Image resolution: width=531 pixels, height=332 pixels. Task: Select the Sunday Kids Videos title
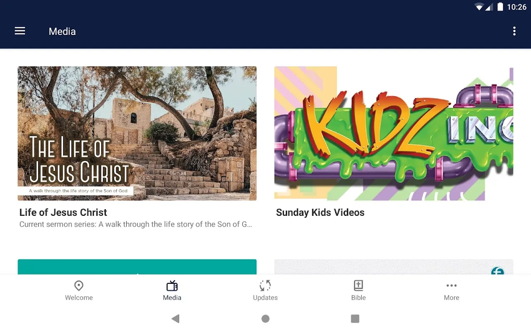[320, 212]
